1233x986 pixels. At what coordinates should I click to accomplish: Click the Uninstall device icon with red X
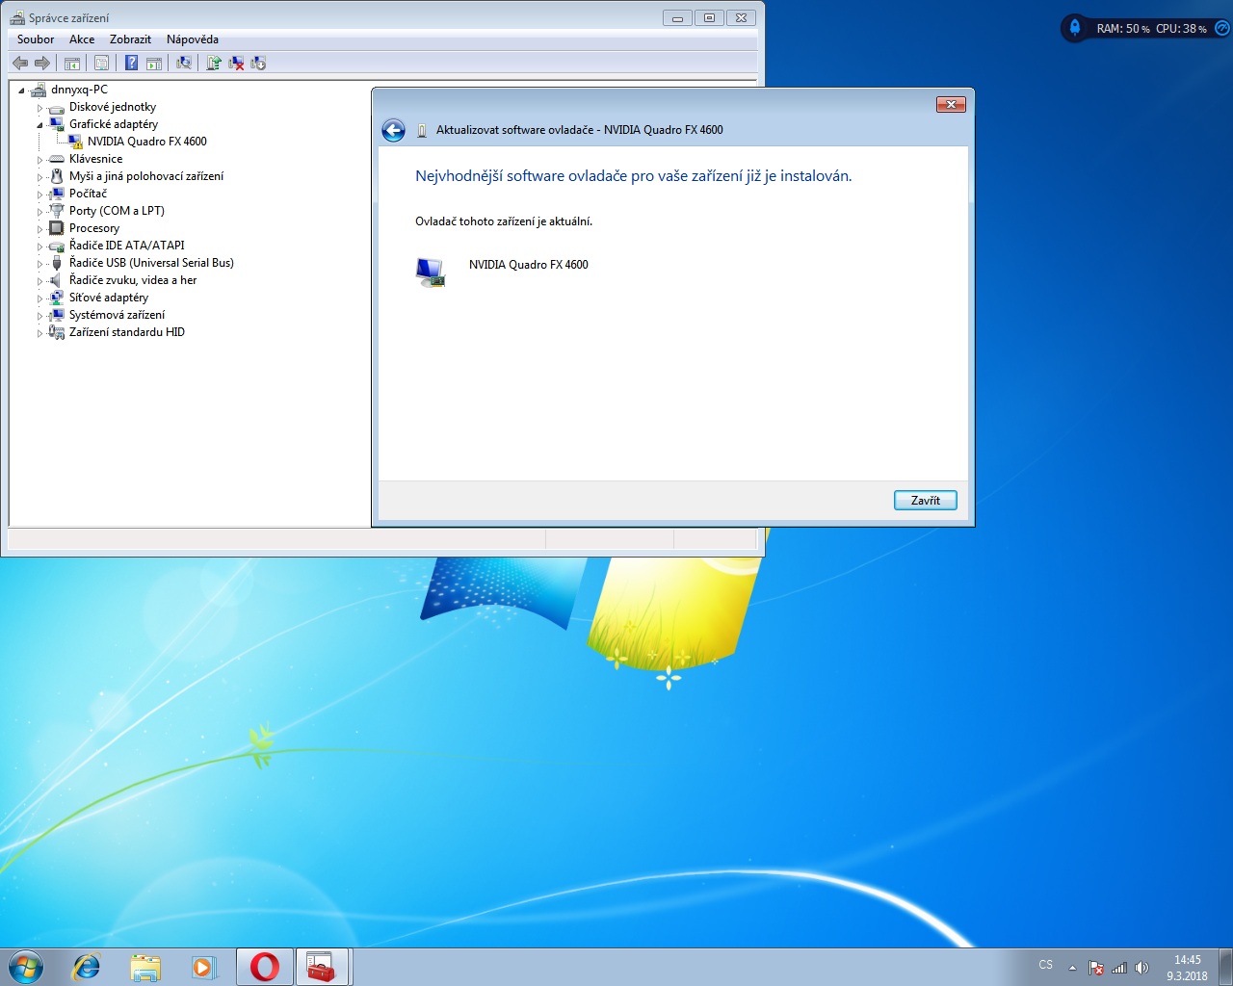point(236,63)
